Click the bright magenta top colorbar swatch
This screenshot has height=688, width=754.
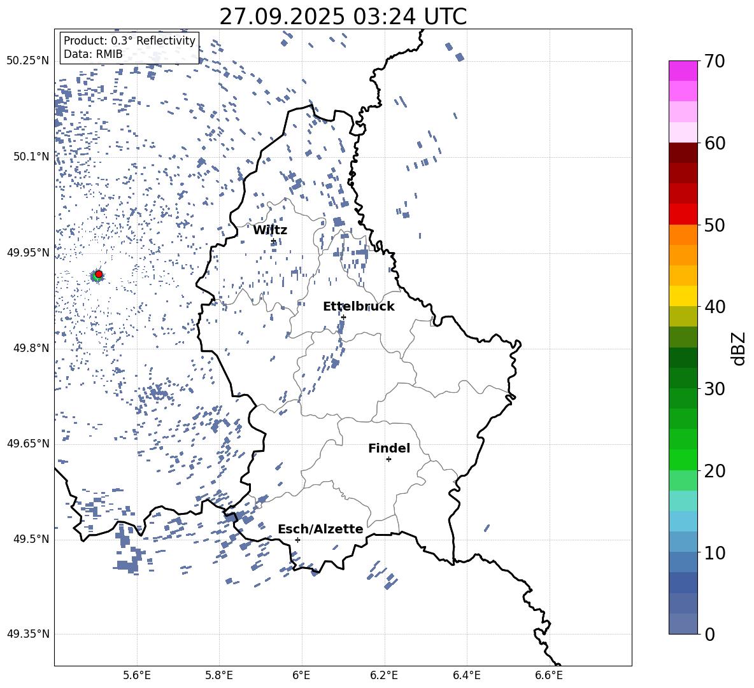(683, 71)
